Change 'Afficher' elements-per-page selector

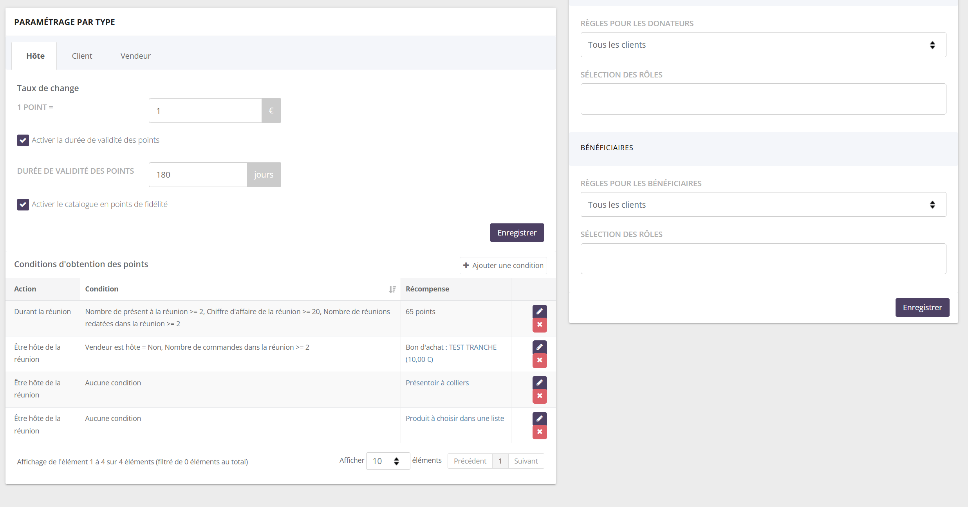tap(388, 461)
